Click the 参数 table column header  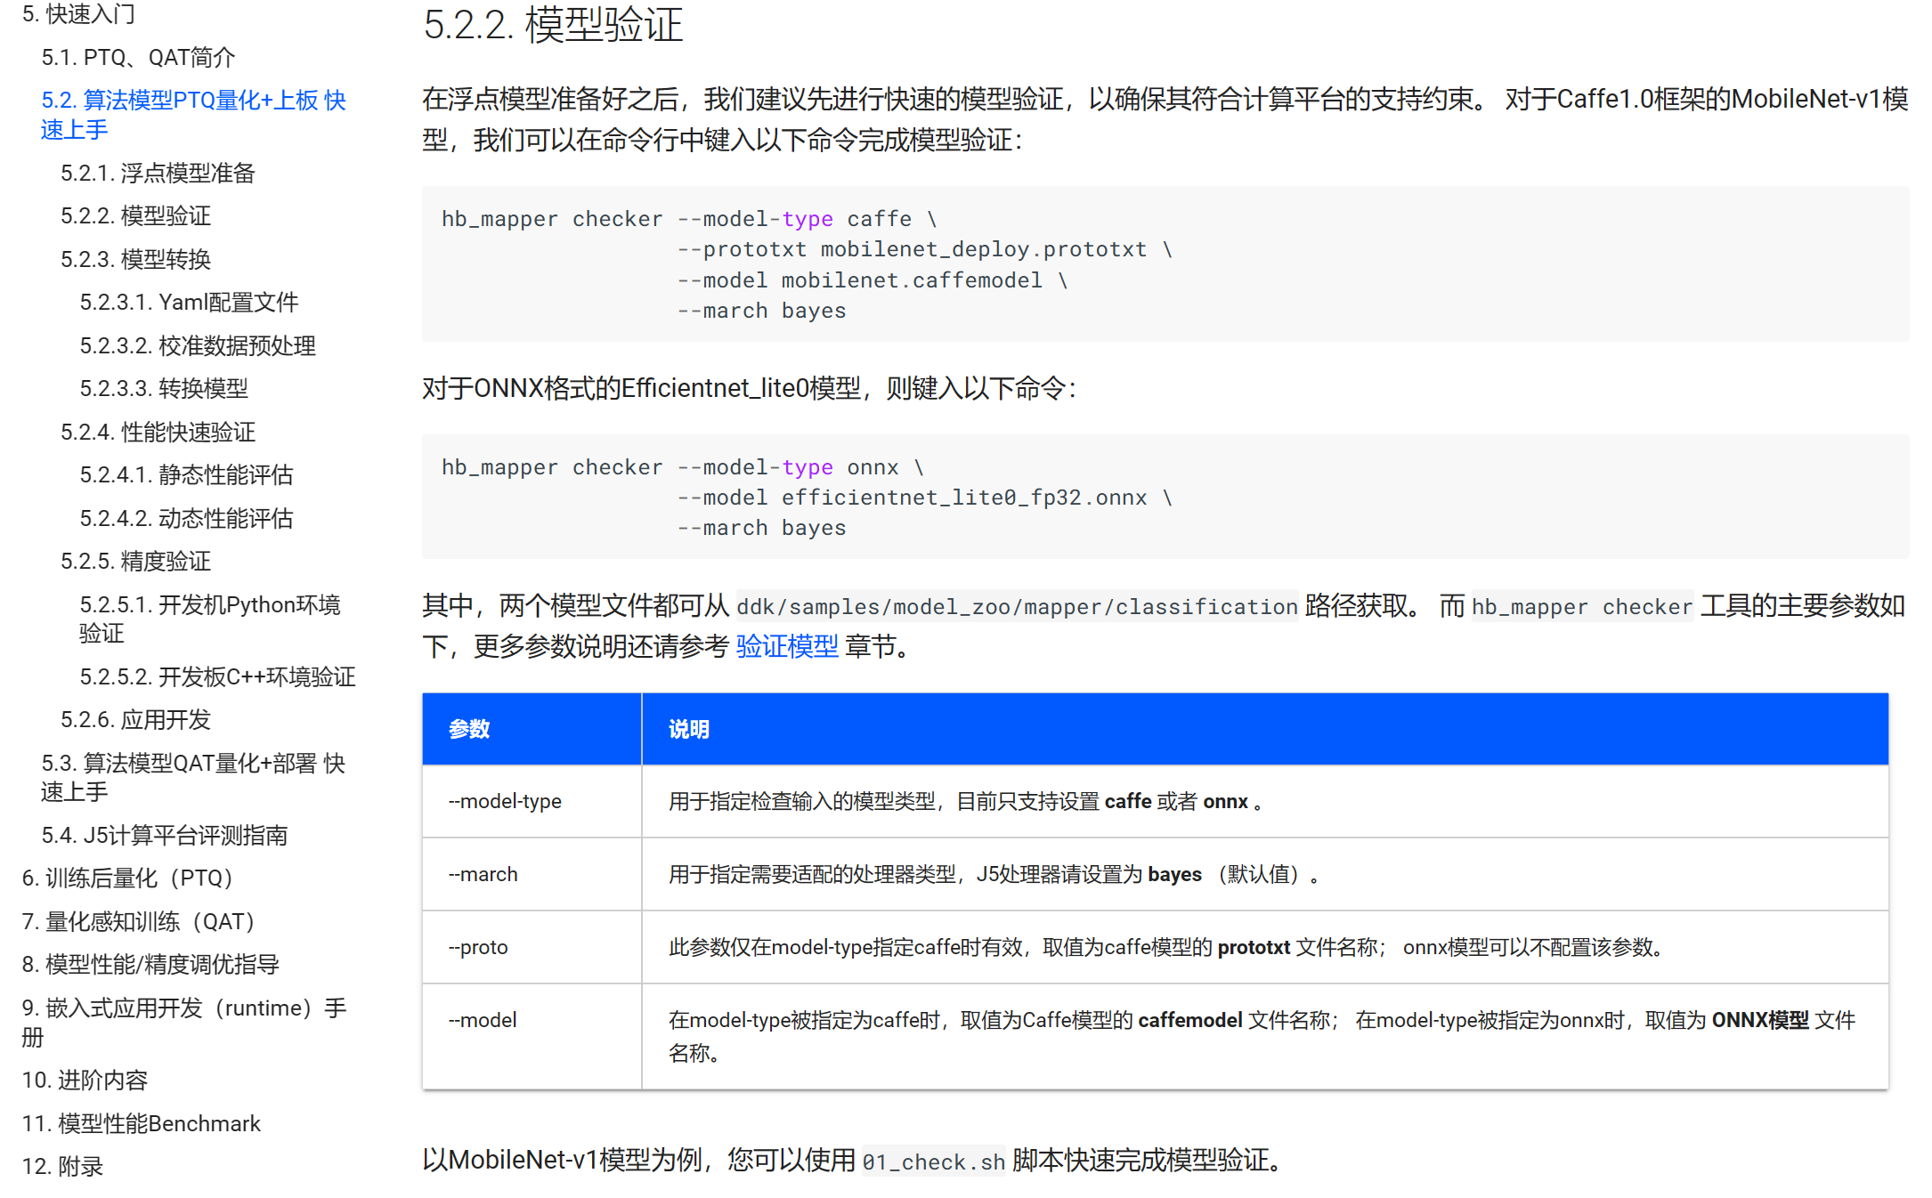[469, 729]
